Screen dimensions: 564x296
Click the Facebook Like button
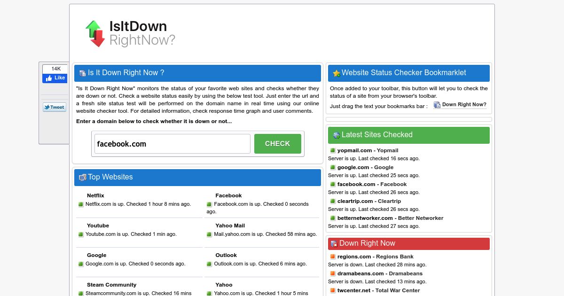(55, 78)
